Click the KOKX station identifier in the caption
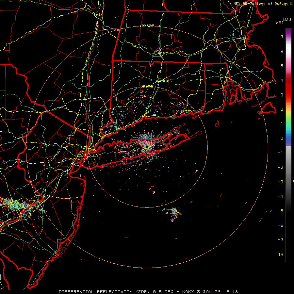This screenshot has width=294, height=294. (188, 292)
